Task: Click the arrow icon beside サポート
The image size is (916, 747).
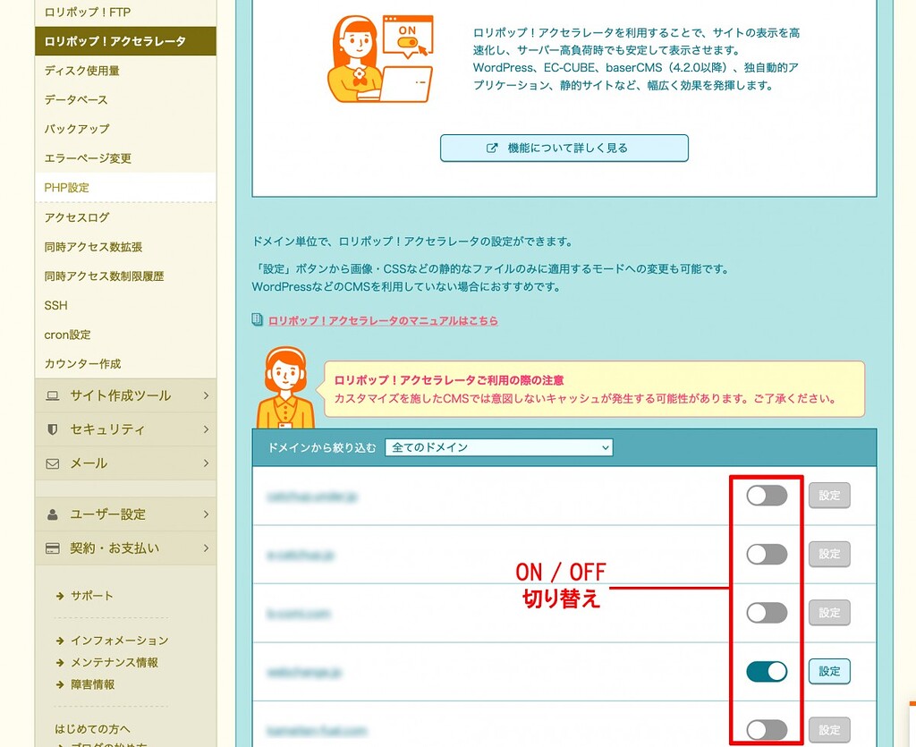Action: [x=60, y=596]
